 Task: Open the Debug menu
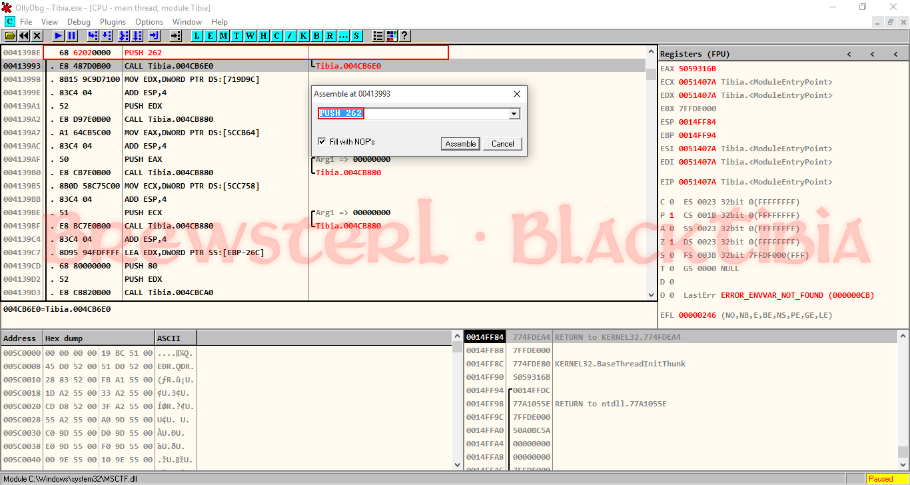[x=79, y=22]
